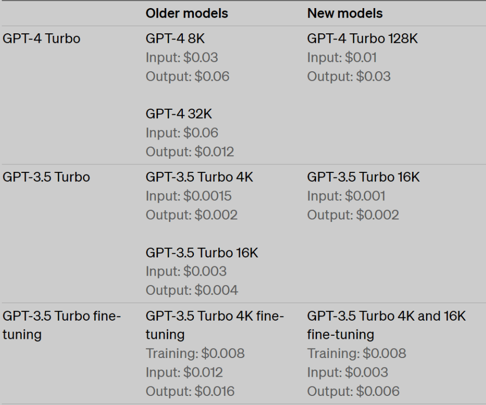Image resolution: width=486 pixels, height=405 pixels.
Task: Select the "GPT-4 Turbo 128K" model name
Action: pos(362,39)
